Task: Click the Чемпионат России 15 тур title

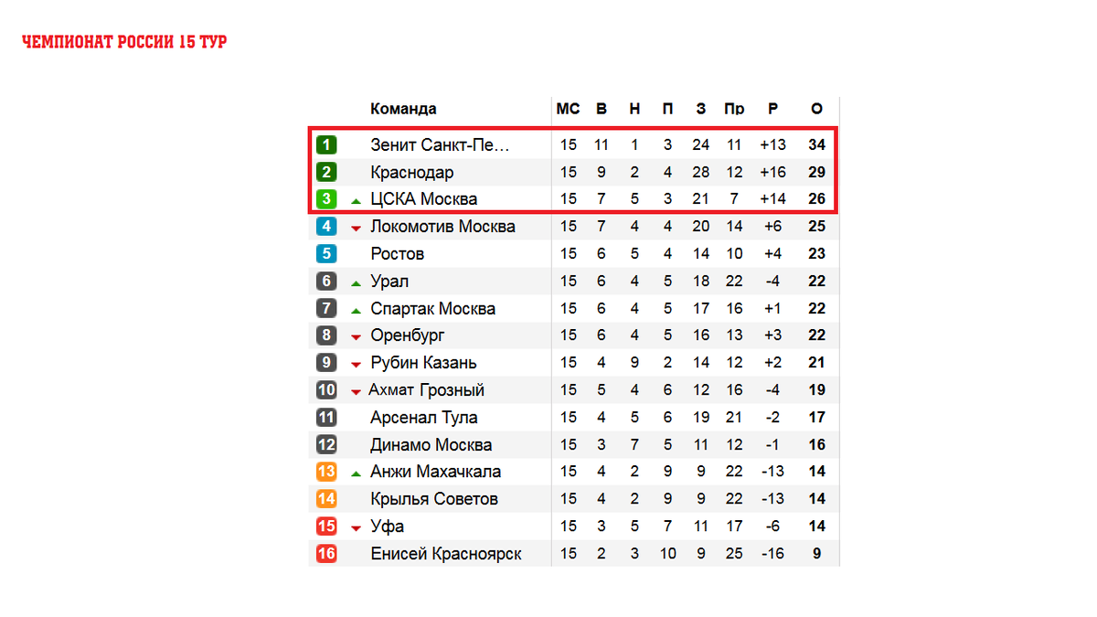Action: click(x=124, y=42)
